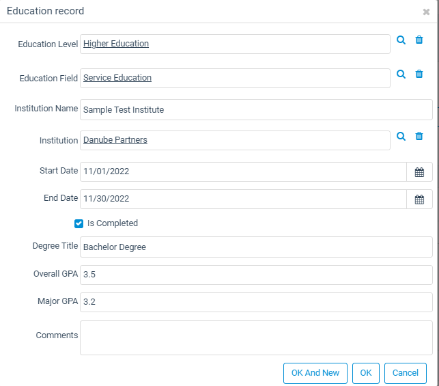Delete Education Field value via trash icon
This screenshot has width=439, height=386.
(x=419, y=74)
